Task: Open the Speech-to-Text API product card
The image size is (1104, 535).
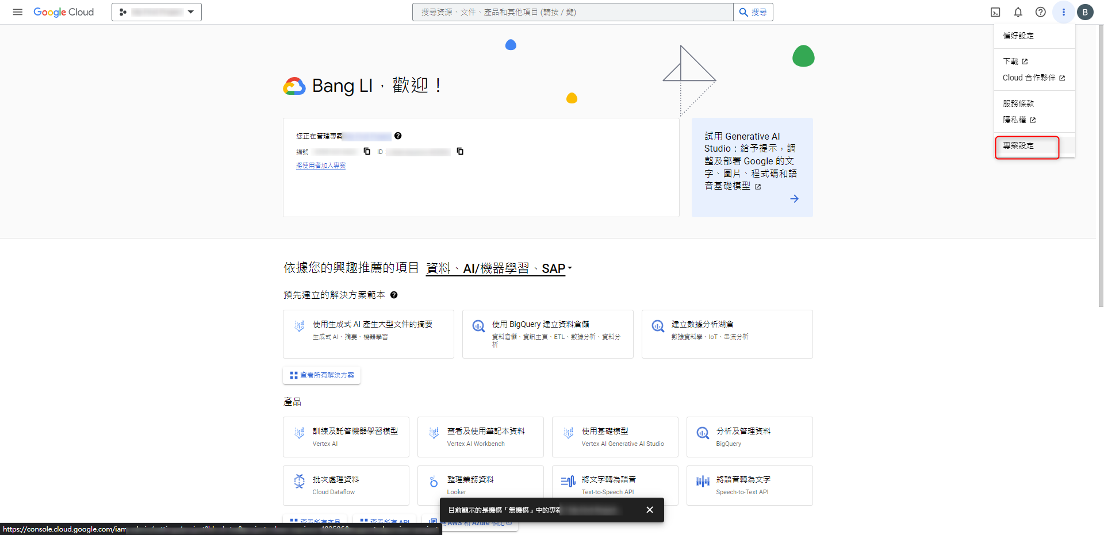Action: coord(750,486)
